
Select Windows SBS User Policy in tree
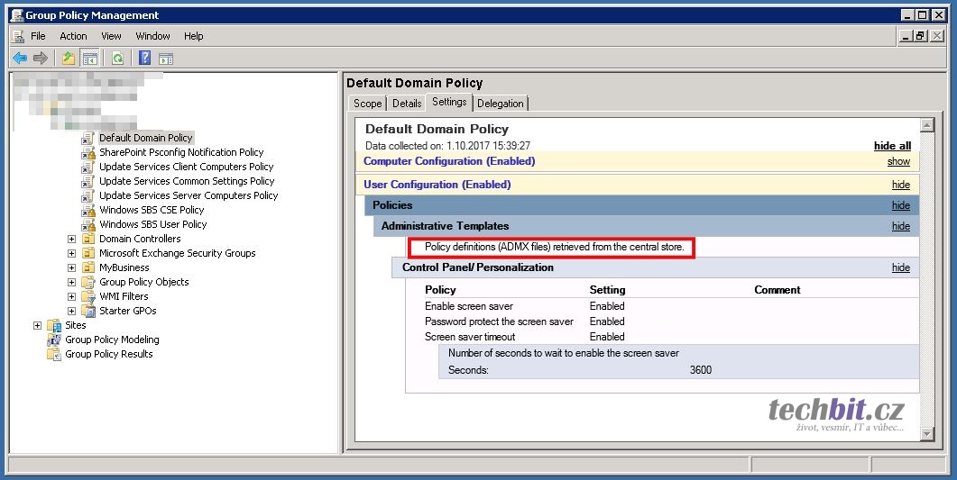pyautogui.click(x=152, y=224)
